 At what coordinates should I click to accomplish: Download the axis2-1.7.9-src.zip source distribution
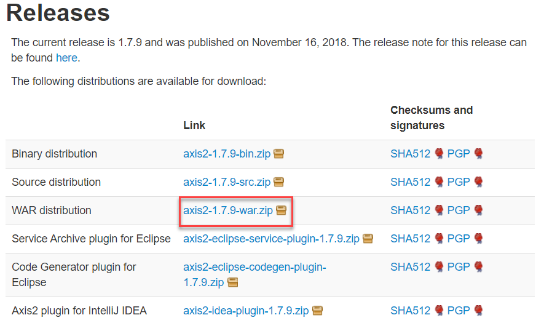[227, 182]
